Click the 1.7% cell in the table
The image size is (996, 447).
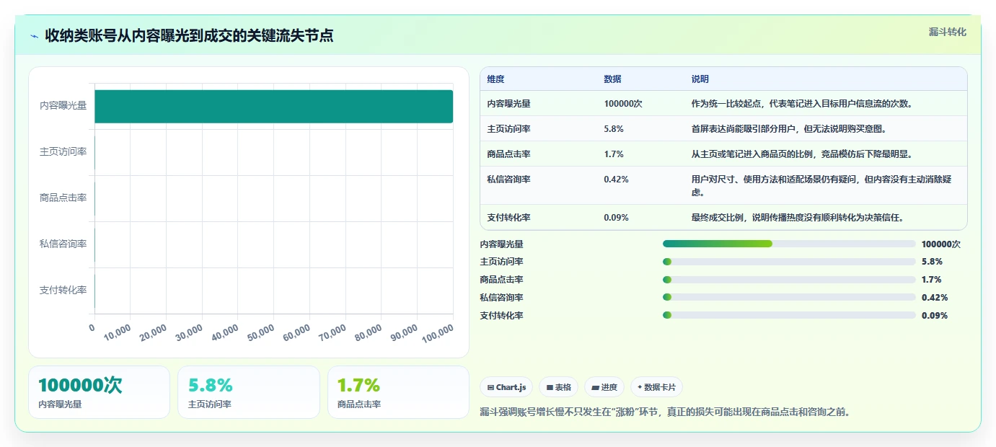(614, 154)
